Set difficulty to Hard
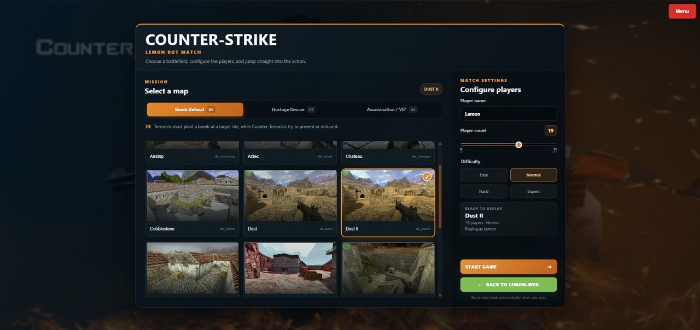Image resolution: width=700 pixels, height=330 pixels. coord(483,191)
